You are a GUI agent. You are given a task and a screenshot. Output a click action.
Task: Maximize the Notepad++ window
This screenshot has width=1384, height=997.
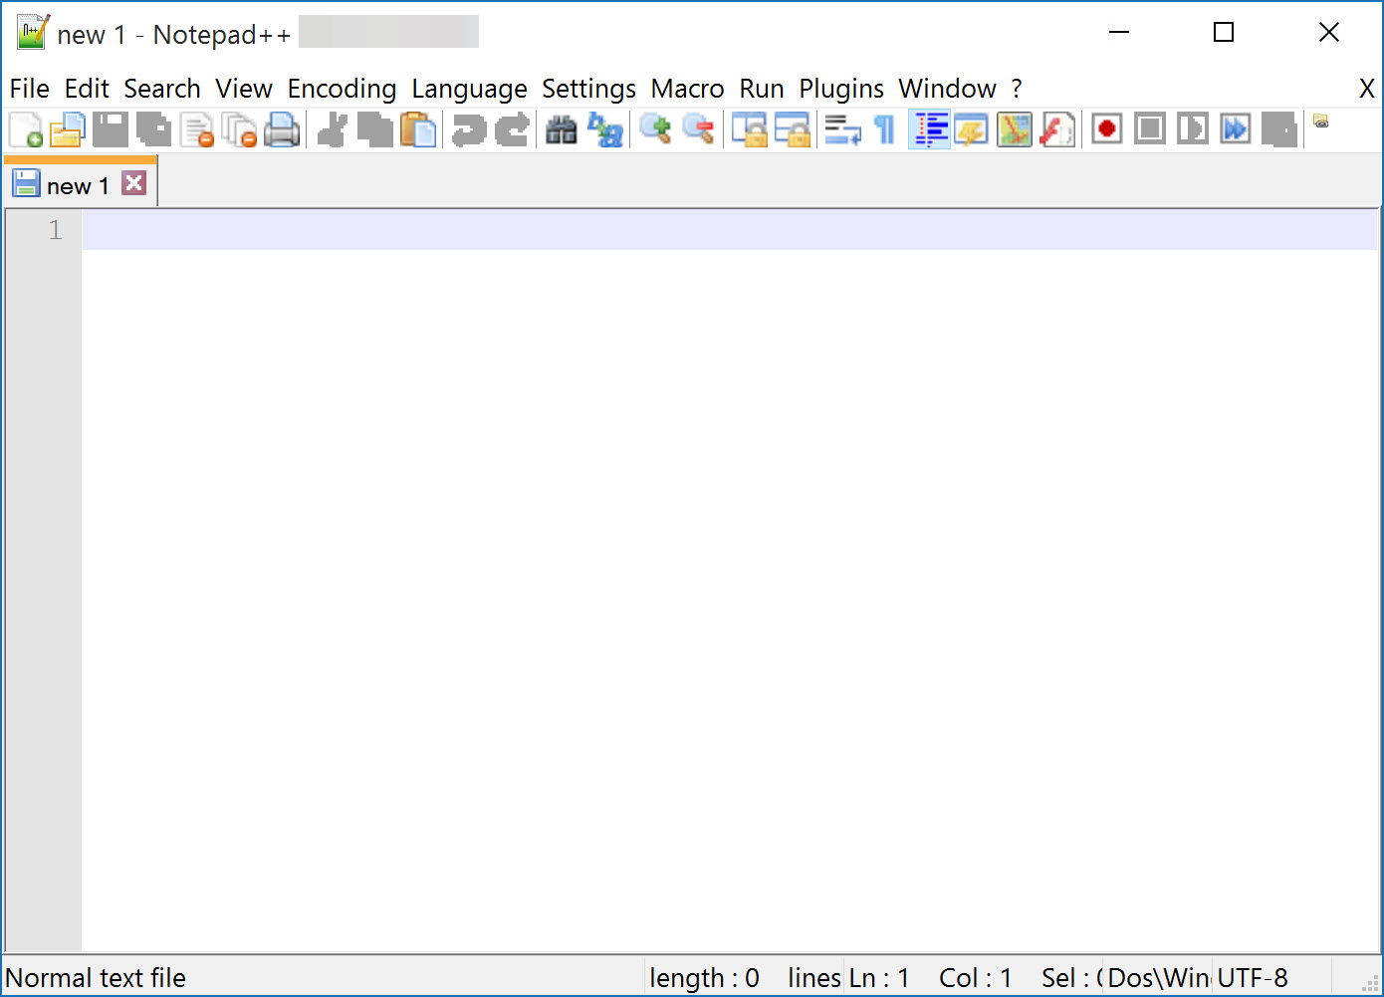(1224, 33)
